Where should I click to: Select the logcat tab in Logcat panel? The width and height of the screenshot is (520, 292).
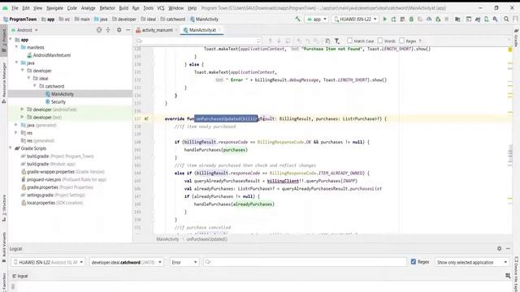[19, 276]
